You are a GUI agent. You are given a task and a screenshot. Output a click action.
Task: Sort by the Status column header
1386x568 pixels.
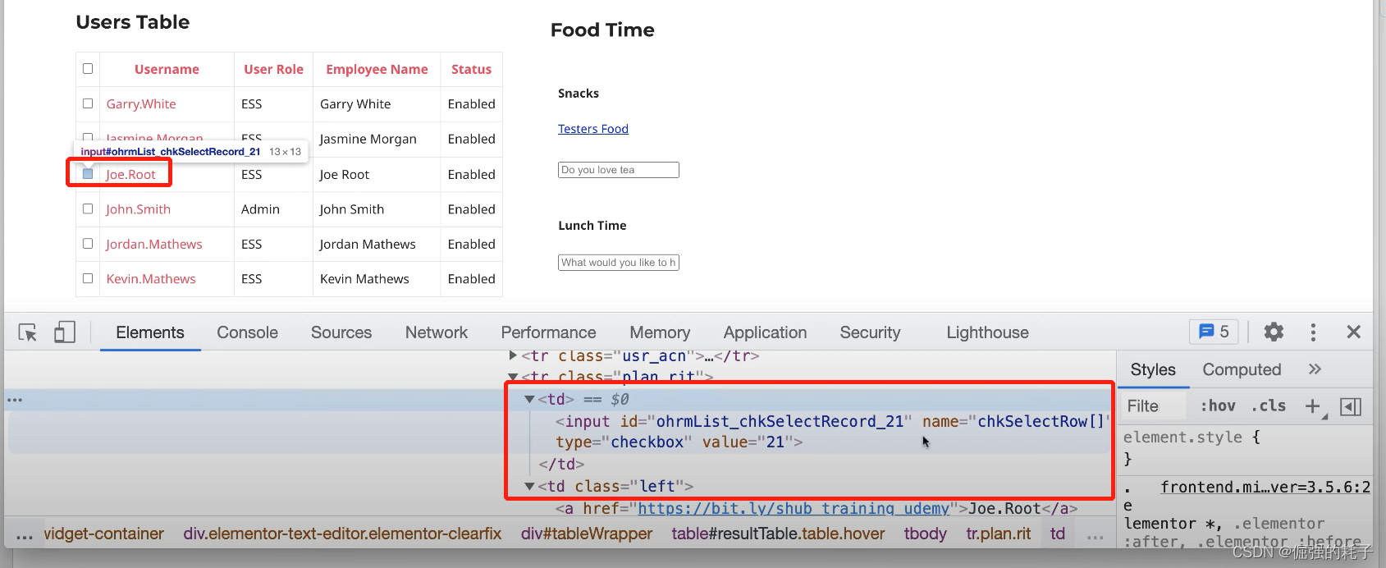click(x=471, y=70)
